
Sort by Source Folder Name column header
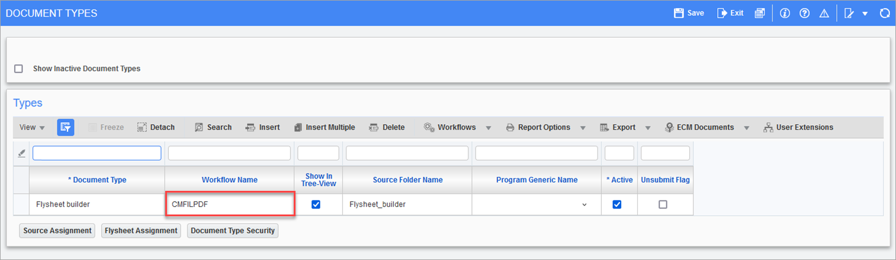point(407,180)
